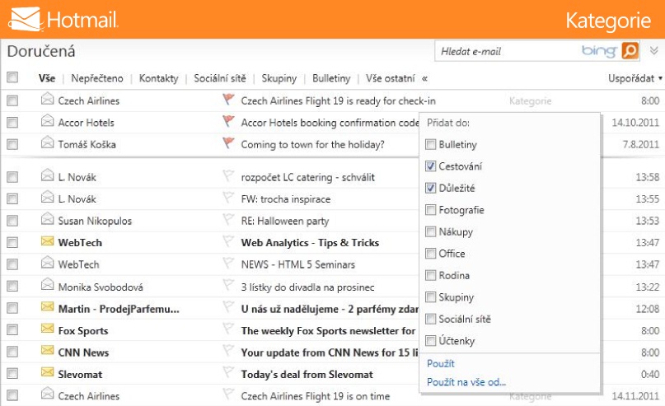
Task: Check the Skupiny category box in dropdown
Action: click(430, 297)
